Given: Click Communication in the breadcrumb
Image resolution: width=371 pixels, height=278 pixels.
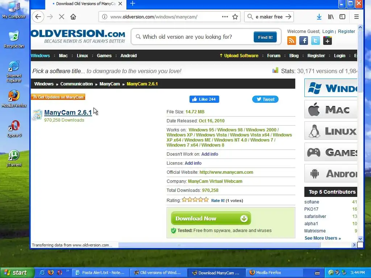Looking at the screenshot, I should click(76, 84).
